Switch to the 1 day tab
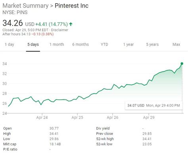The width and height of the screenshot is (188, 153). pos(10,45)
